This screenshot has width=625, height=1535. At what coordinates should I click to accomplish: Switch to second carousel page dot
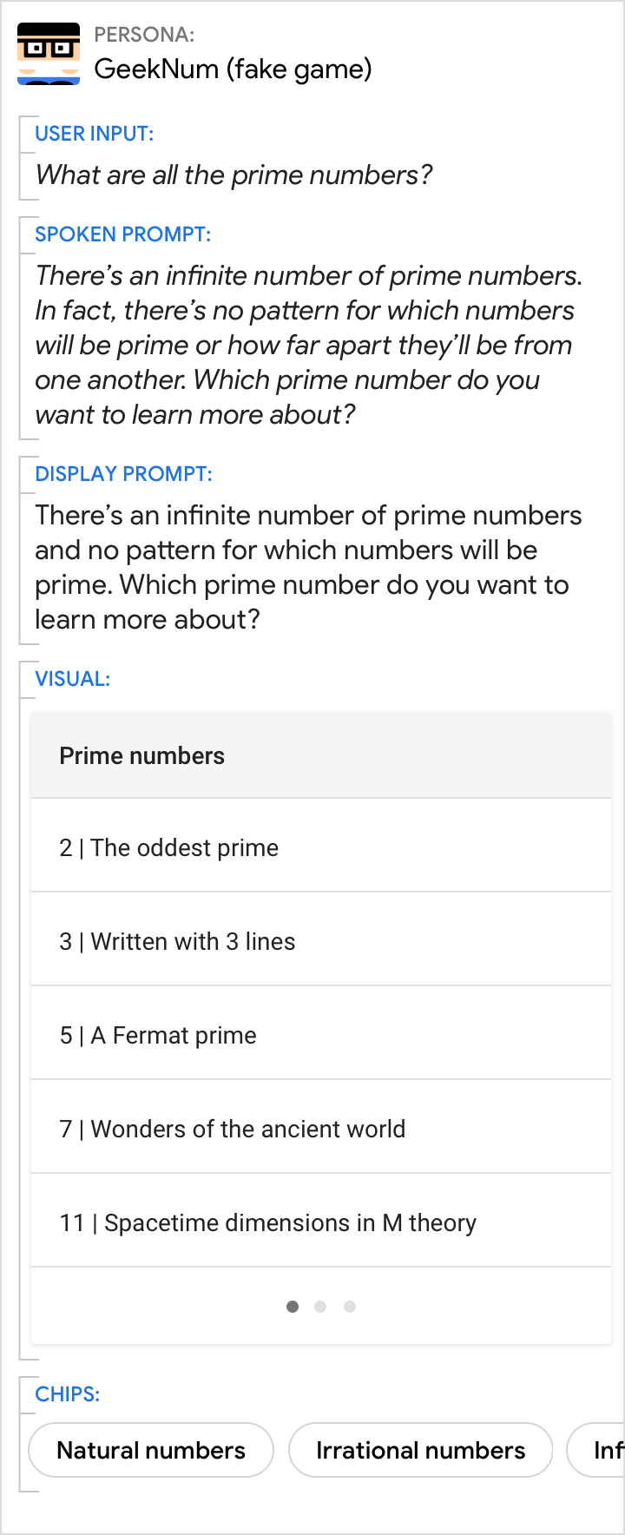point(320,1307)
